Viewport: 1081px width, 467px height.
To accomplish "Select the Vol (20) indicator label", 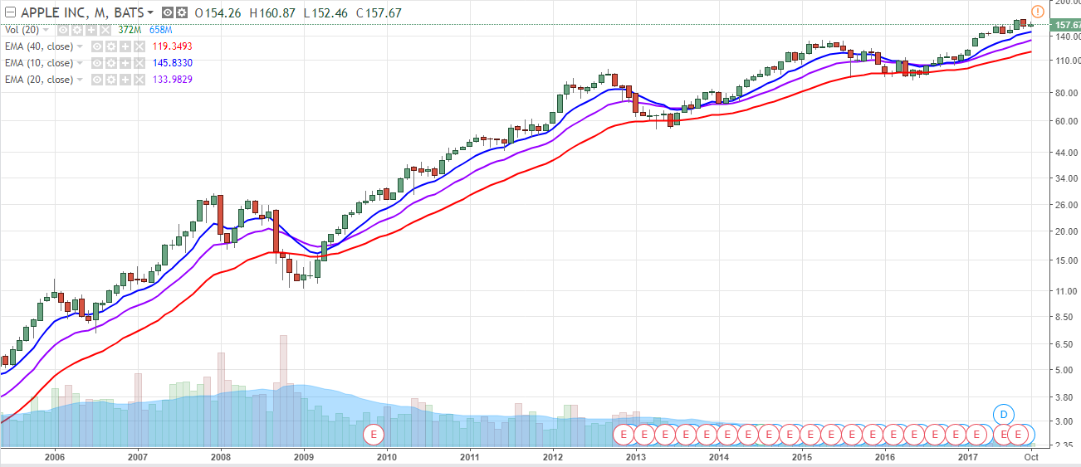I will point(22,30).
